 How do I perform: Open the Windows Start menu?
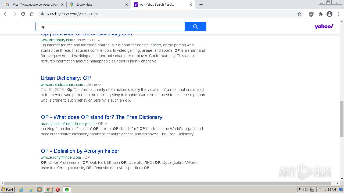8,190
